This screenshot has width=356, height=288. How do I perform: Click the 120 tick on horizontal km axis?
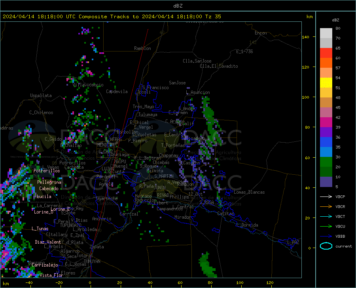tap(270, 282)
